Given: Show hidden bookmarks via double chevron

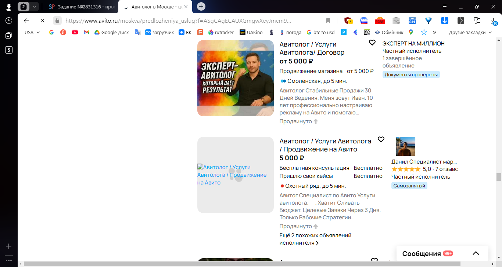Looking at the screenshot, I should click(434, 32).
